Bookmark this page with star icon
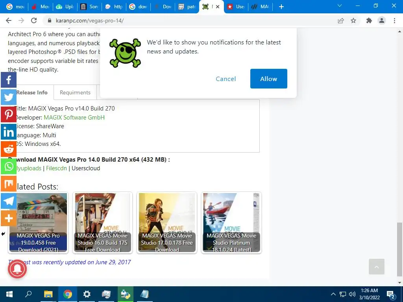The width and height of the screenshot is (403, 302). [353, 20]
